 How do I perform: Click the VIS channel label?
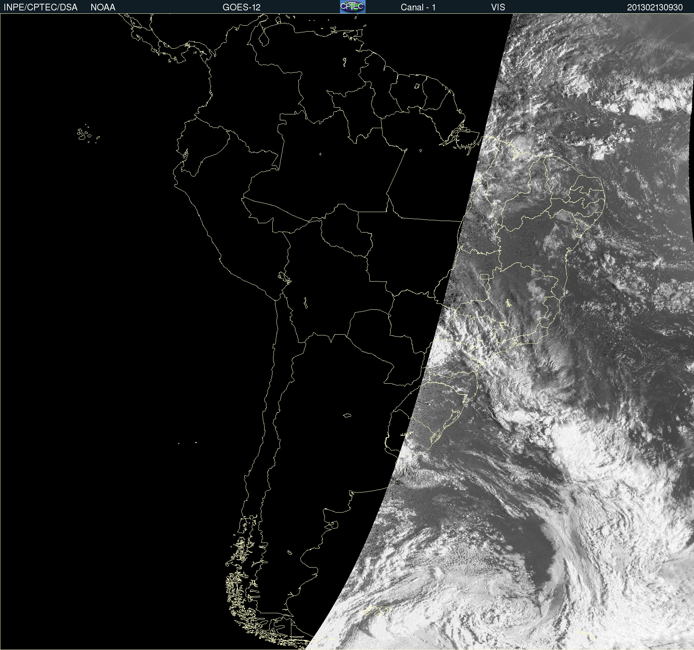[x=498, y=7]
